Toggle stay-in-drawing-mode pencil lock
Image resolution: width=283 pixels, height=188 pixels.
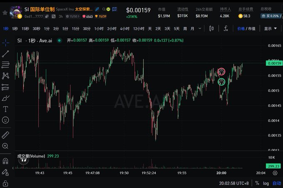[x=5, y=172]
